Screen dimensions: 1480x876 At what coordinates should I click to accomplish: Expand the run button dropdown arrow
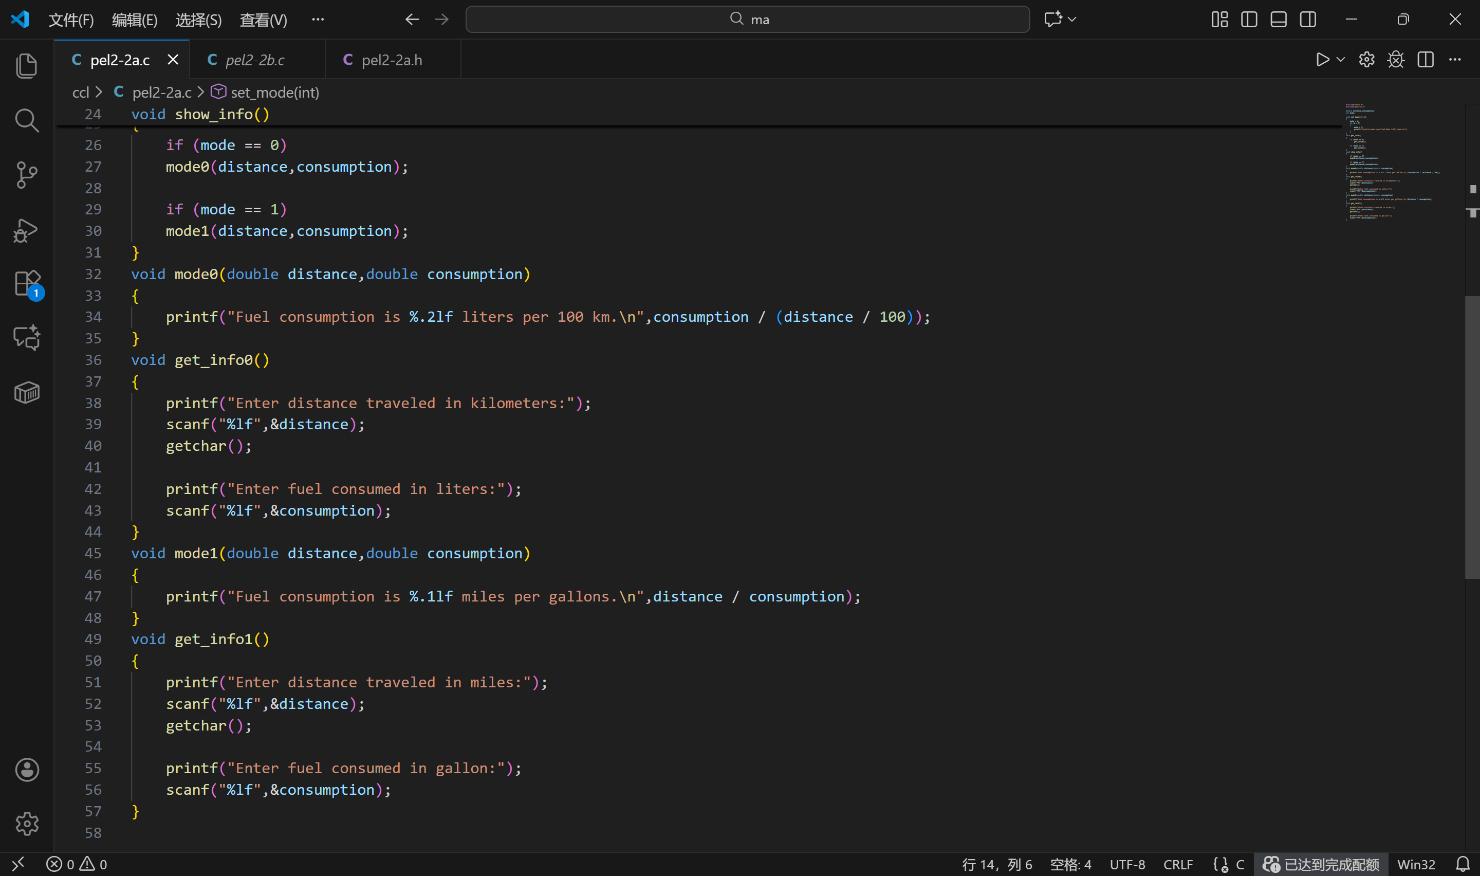[1340, 60]
